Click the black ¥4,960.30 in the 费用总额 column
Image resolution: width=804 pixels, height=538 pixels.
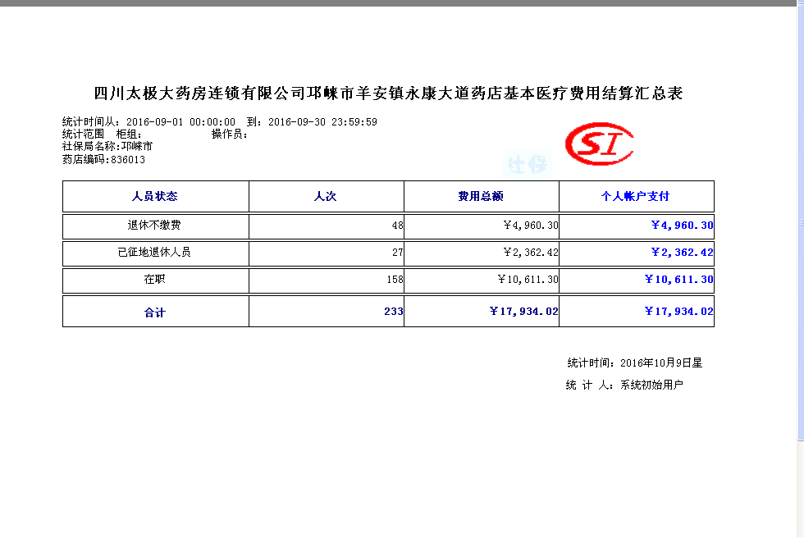click(x=531, y=226)
